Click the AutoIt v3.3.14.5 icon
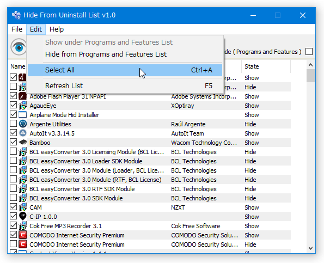This screenshot has width=324, height=263. (23, 133)
